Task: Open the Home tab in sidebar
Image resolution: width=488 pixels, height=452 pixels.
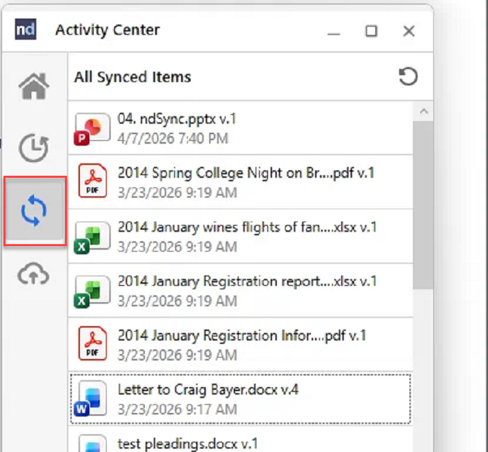Action: point(34,87)
